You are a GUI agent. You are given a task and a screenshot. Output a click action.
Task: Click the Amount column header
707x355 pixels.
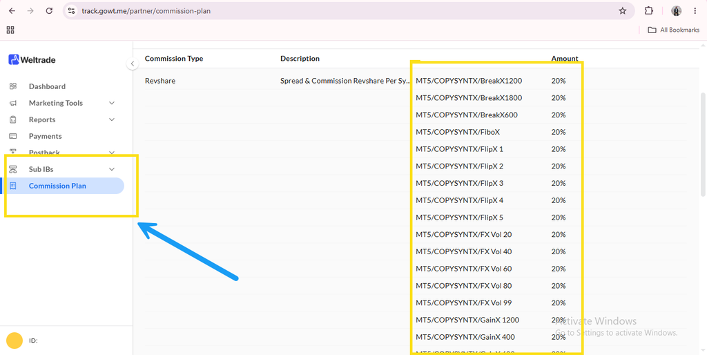(565, 59)
